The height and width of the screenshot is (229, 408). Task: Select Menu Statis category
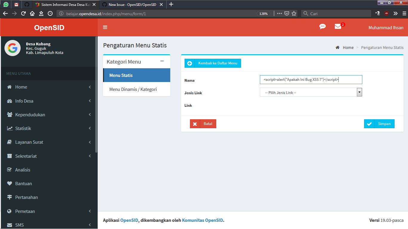136,75
